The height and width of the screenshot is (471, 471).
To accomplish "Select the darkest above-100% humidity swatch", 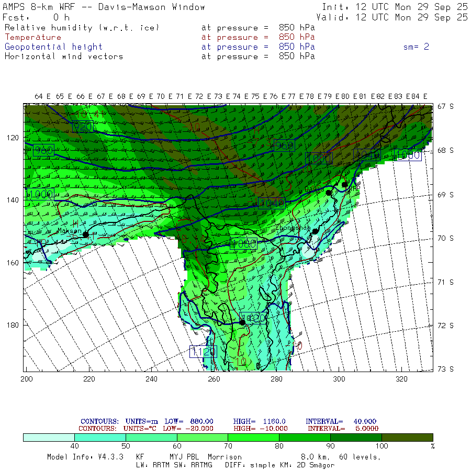I will (407, 438).
